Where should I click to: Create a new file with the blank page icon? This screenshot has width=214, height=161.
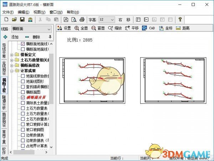point(6,19)
